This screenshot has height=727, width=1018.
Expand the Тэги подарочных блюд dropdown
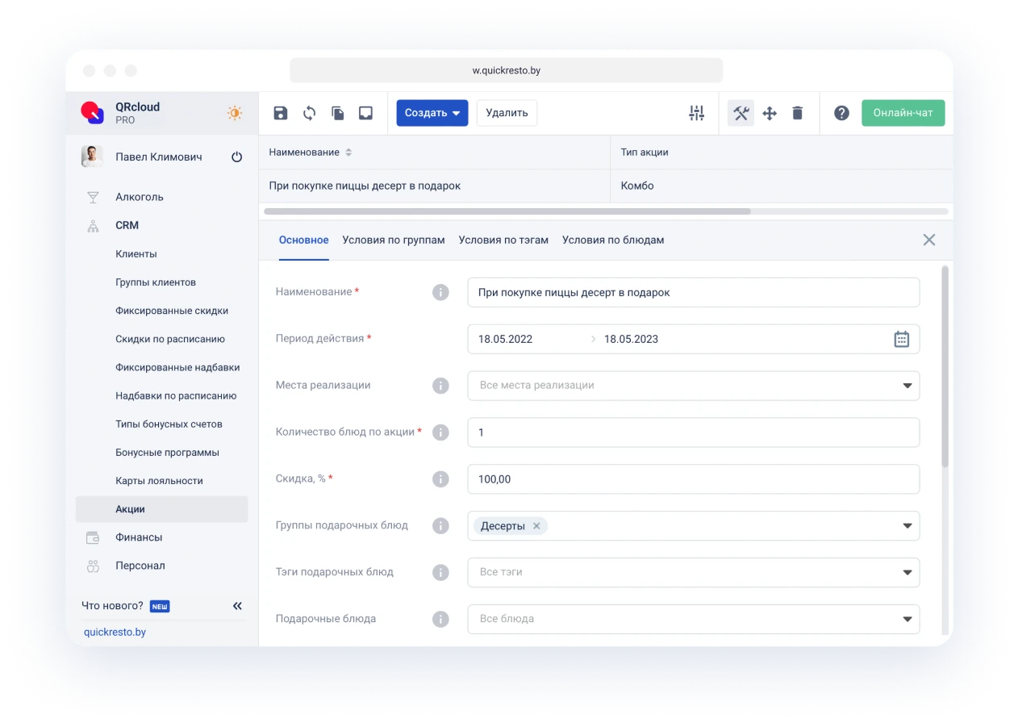click(907, 572)
